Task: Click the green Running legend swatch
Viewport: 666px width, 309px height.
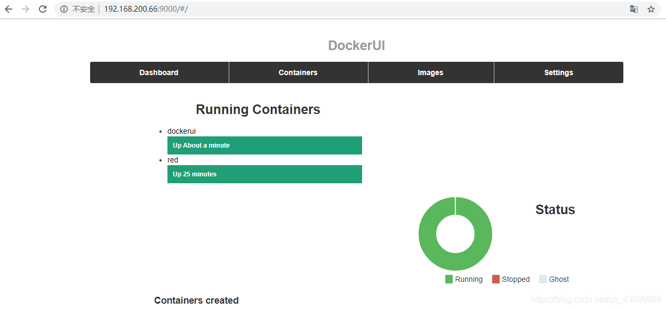Action: [x=449, y=279]
